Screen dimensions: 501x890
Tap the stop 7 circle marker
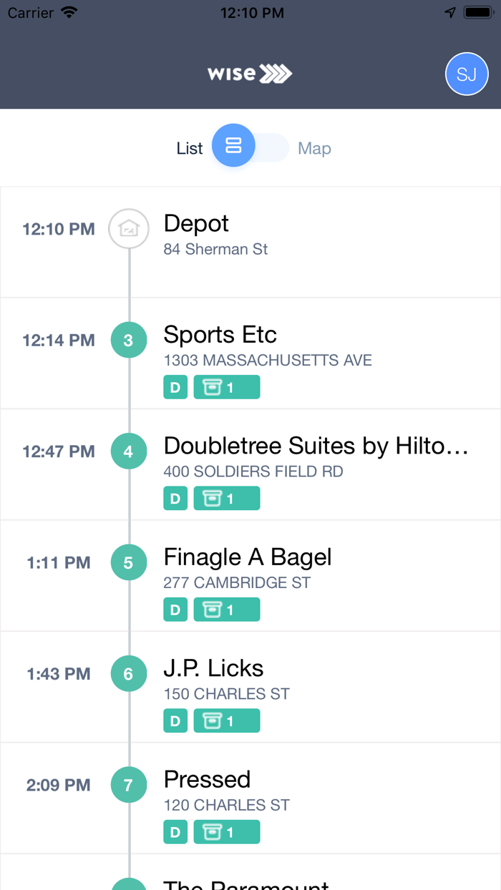tap(129, 786)
